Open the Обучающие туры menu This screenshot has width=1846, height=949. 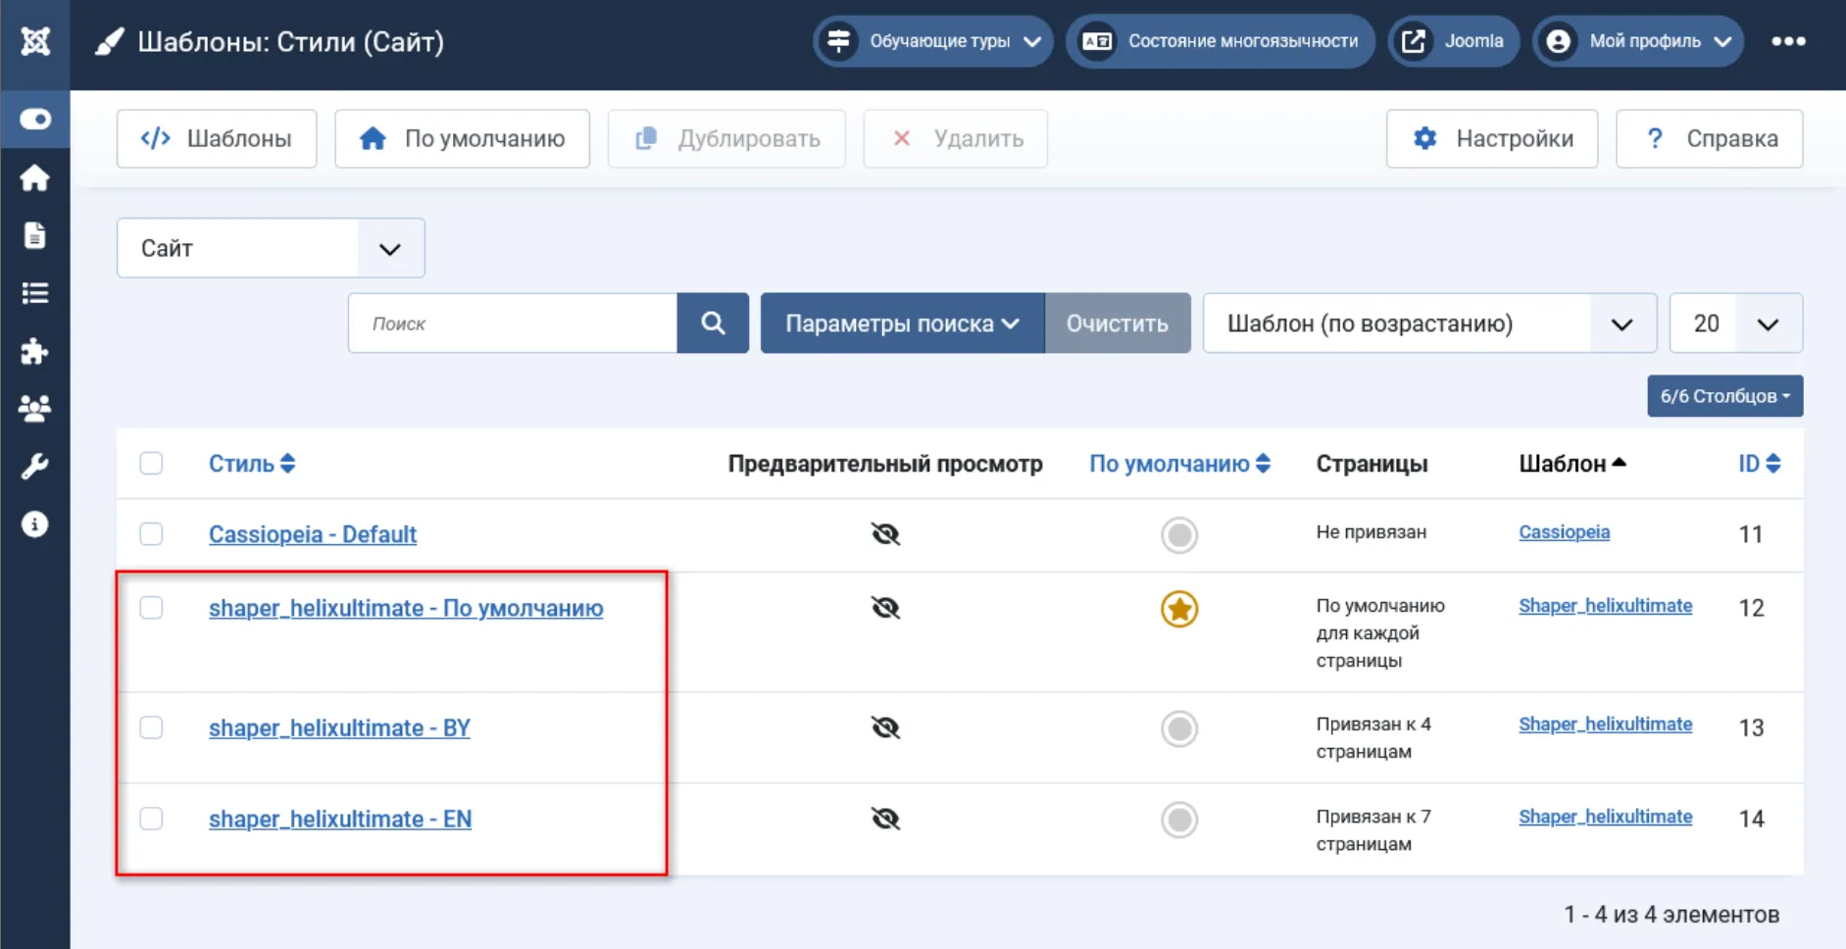point(933,41)
